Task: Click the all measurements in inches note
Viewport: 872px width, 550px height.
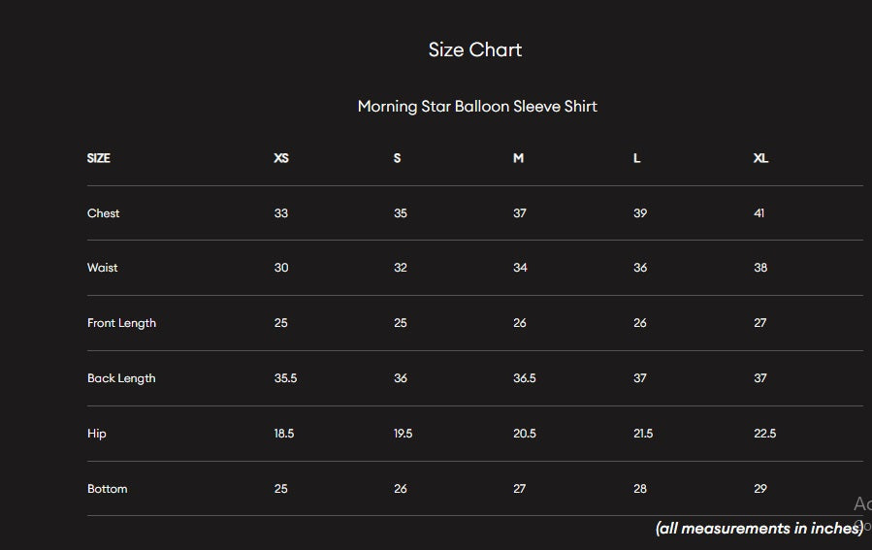Action: pos(759,529)
